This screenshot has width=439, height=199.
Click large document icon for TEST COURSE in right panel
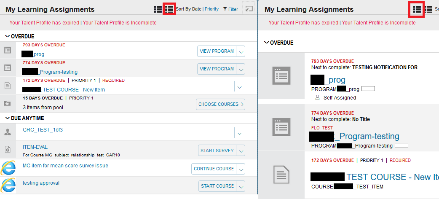point(281,174)
